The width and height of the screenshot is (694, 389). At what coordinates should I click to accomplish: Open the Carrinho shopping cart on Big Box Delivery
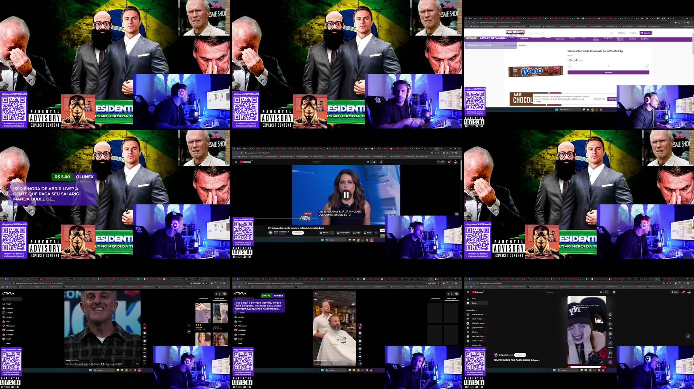(x=645, y=33)
